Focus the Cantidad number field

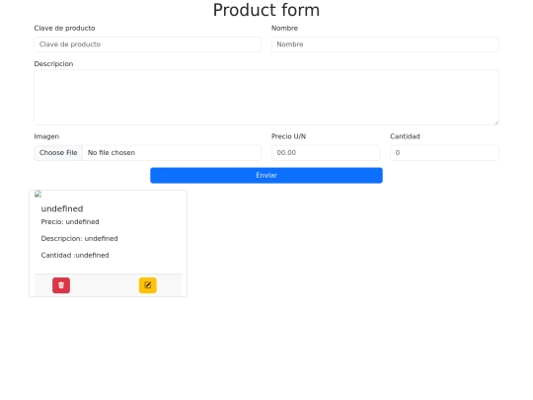click(444, 153)
